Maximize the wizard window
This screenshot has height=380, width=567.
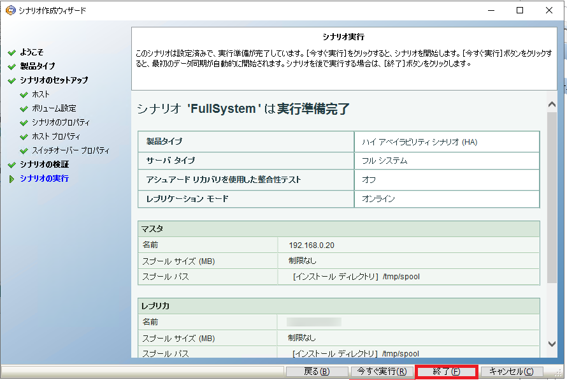(520, 10)
